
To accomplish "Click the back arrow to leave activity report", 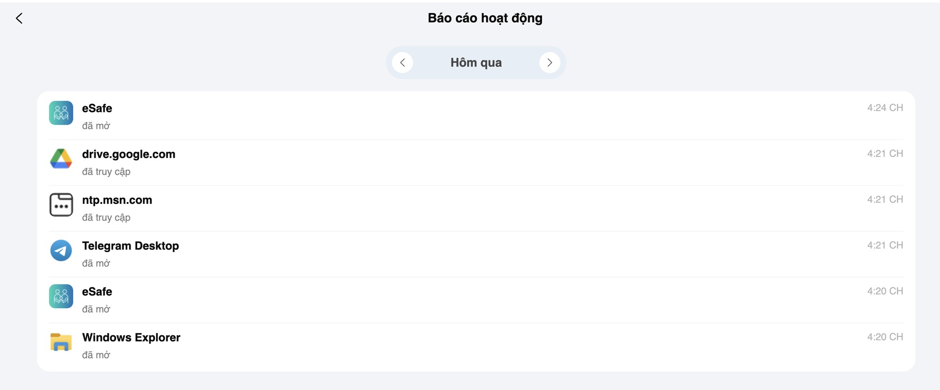I will pos(19,18).
